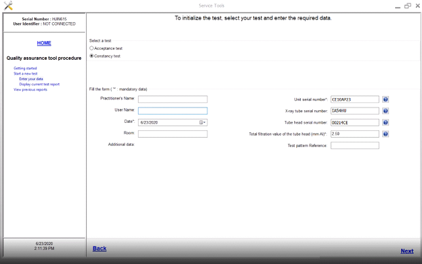Click the Quality assurance tool procedure heading
The width and height of the screenshot is (422, 264).
tap(44, 58)
